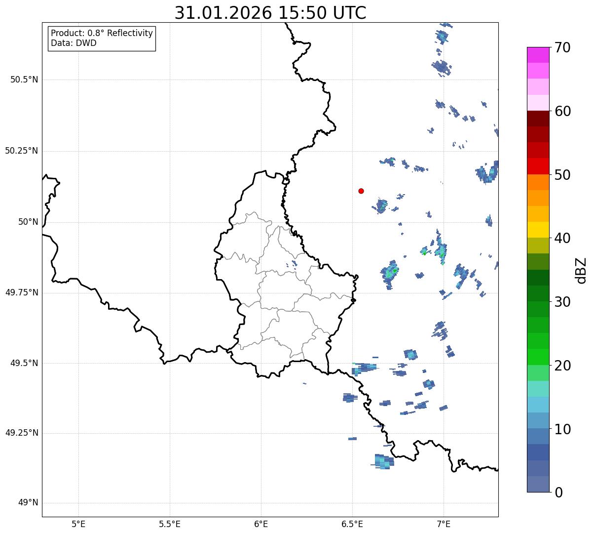Click the latitude label 49.25°N
The width and height of the screenshot is (593, 534).
tap(22, 433)
